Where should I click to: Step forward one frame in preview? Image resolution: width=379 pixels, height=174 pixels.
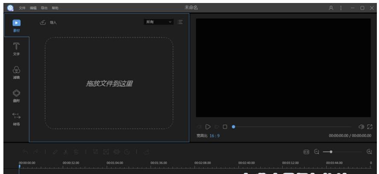click(x=216, y=127)
